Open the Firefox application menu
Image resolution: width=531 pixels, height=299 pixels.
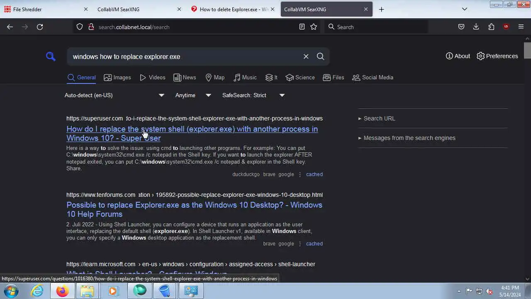521,27
